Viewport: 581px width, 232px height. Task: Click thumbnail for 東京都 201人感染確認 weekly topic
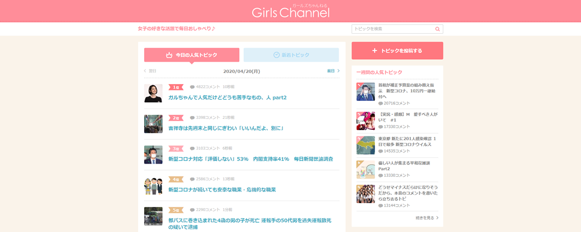tap(365, 145)
